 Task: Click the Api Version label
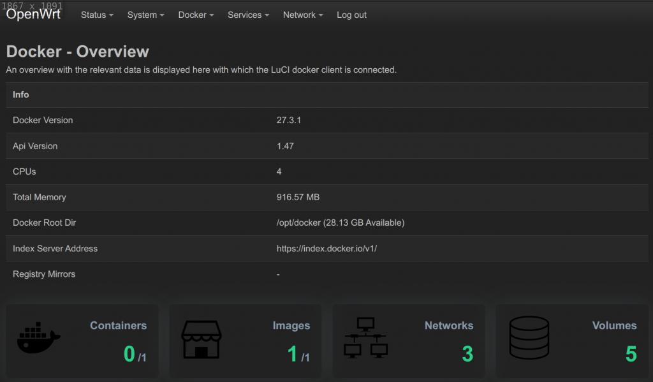point(35,146)
